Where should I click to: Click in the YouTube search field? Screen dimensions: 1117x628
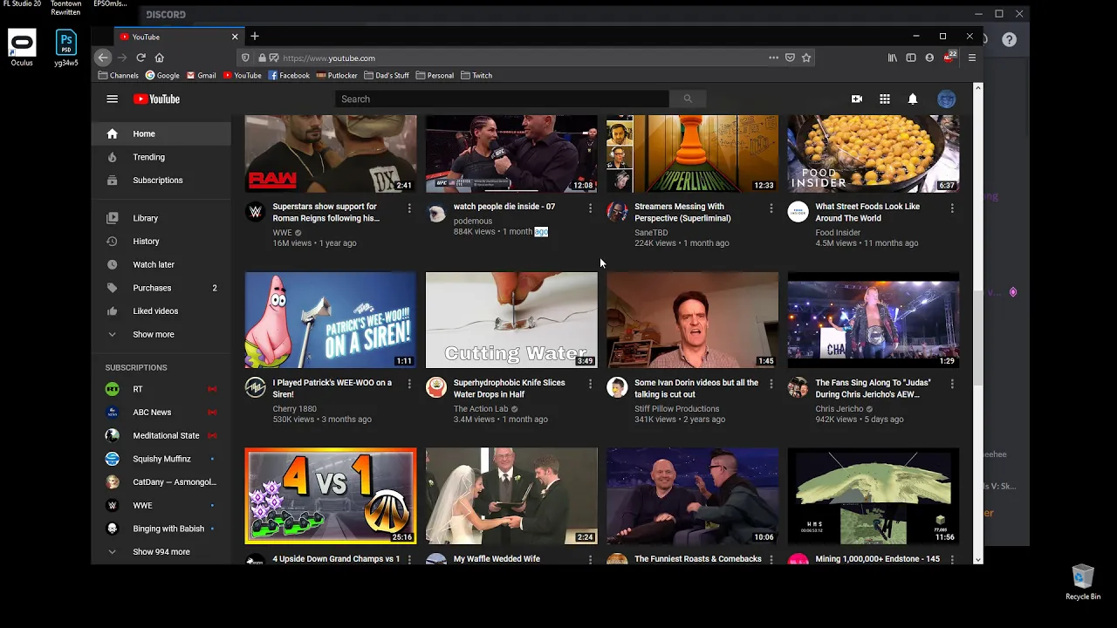(x=502, y=99)
